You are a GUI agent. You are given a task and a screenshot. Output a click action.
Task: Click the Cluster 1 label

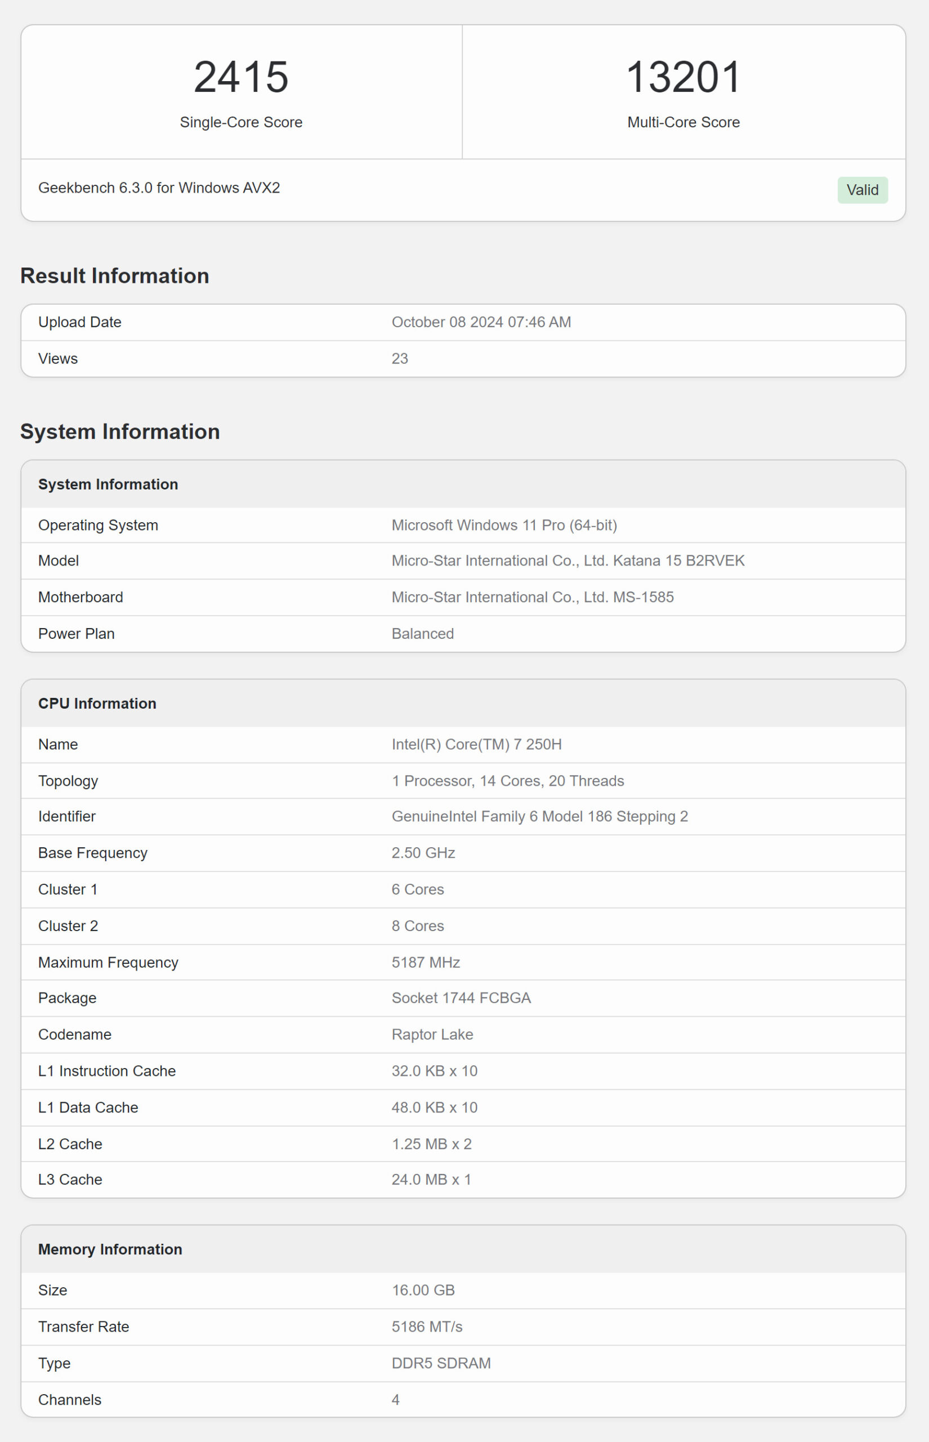click(x=68, y=889)
